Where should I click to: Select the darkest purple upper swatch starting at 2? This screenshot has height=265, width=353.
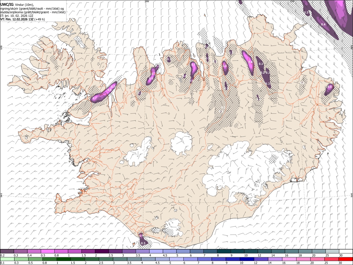click(x=102, y=251)
